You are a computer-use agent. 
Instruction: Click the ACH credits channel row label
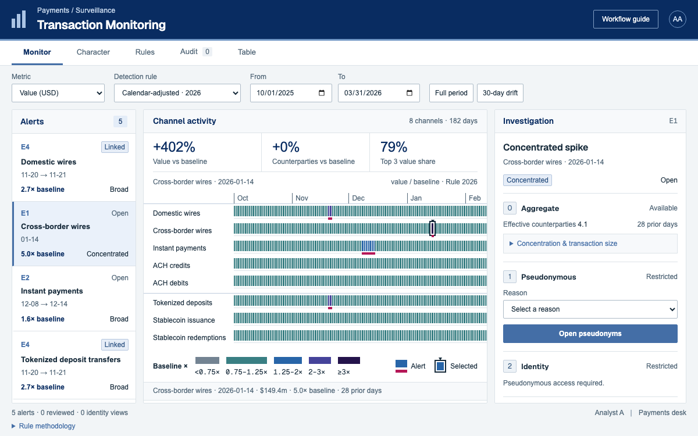pos(172,266)
